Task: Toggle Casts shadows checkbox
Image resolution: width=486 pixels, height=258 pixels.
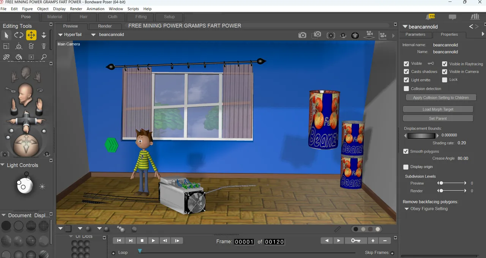Action: click(x=406, y=72)
